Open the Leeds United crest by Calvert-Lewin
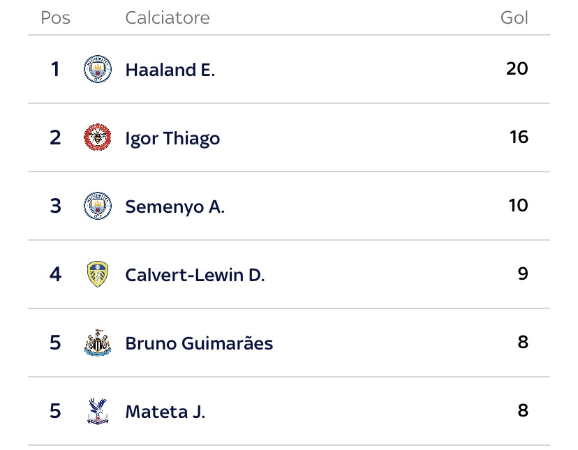 [98, 274]
